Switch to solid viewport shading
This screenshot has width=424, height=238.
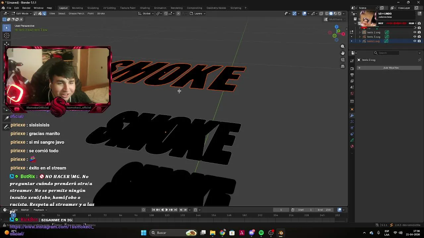point(331,14)
